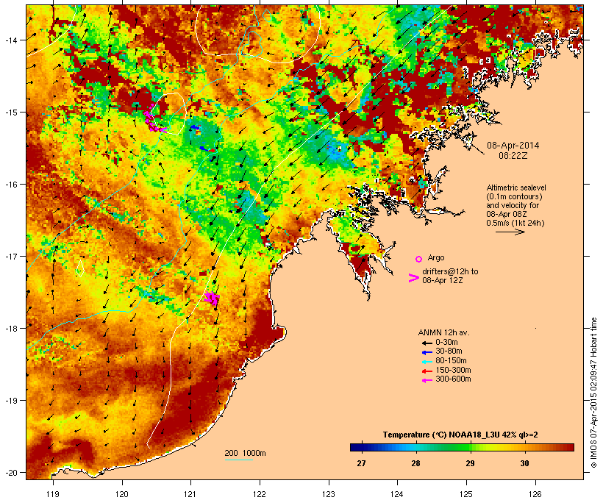Screen dimensions: 603x500
Task: Click the small white diamond contour near 119.4E
Action: pyautogui.click(x=80, y=268)
